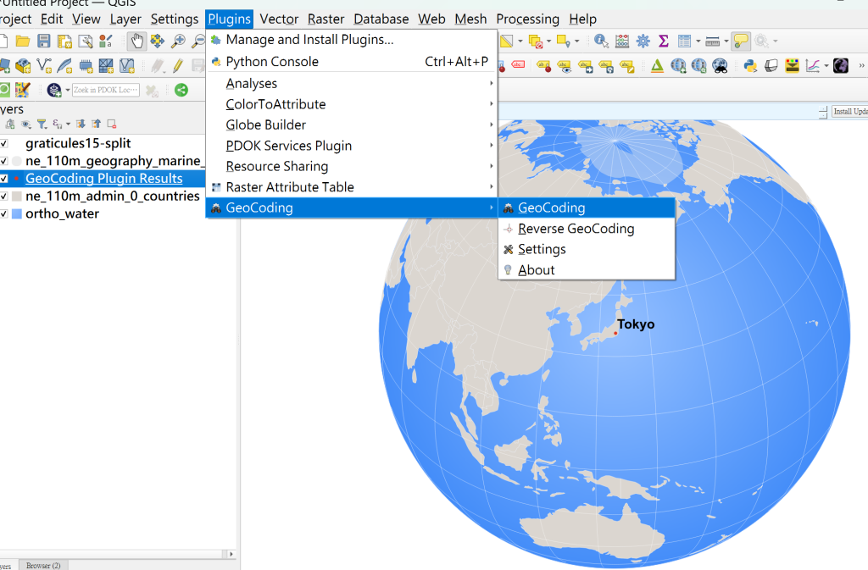Click the GeoCoding binoculars globe toolbar icon
Viewport: 868px width, 570px height.
(720, 66)
